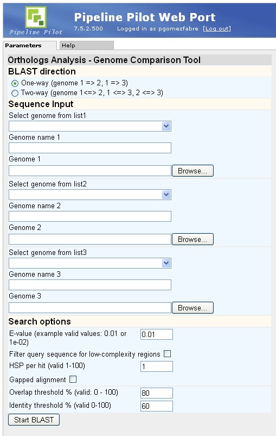
Task: Switch to the Help tab
Action: point(85,45)
